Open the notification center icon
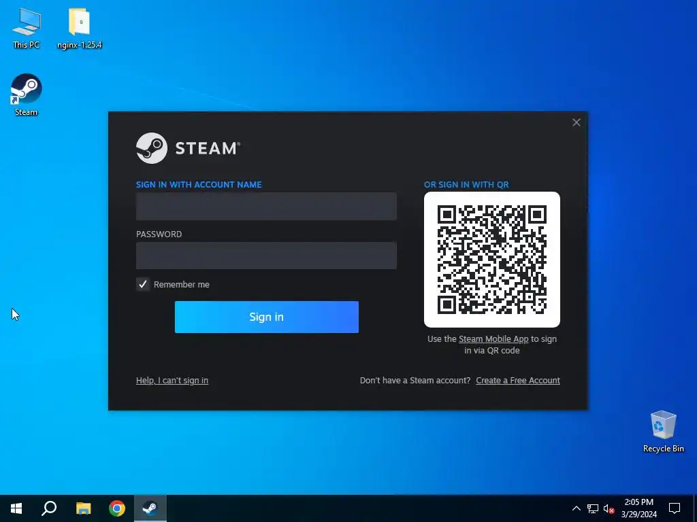 (x=675, y=508)
